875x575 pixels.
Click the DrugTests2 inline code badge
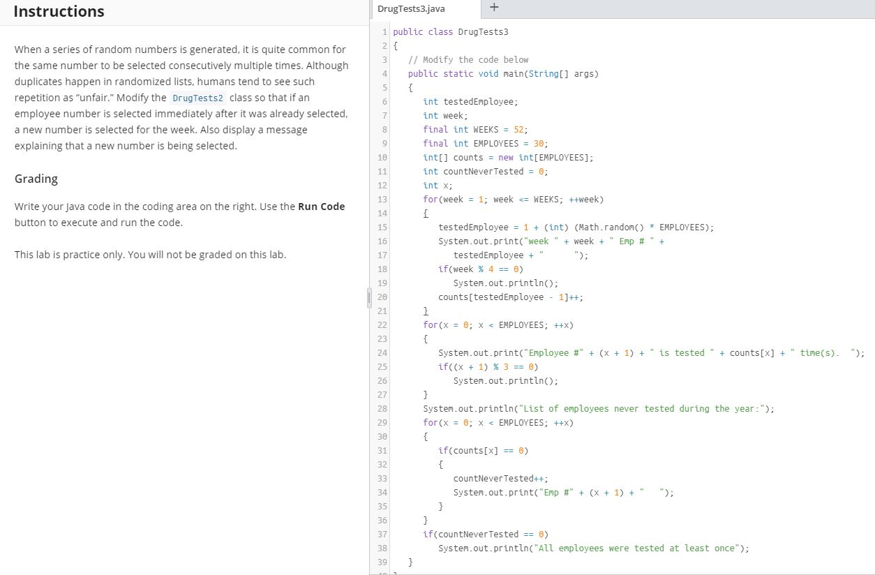click(x=197, y=98)
